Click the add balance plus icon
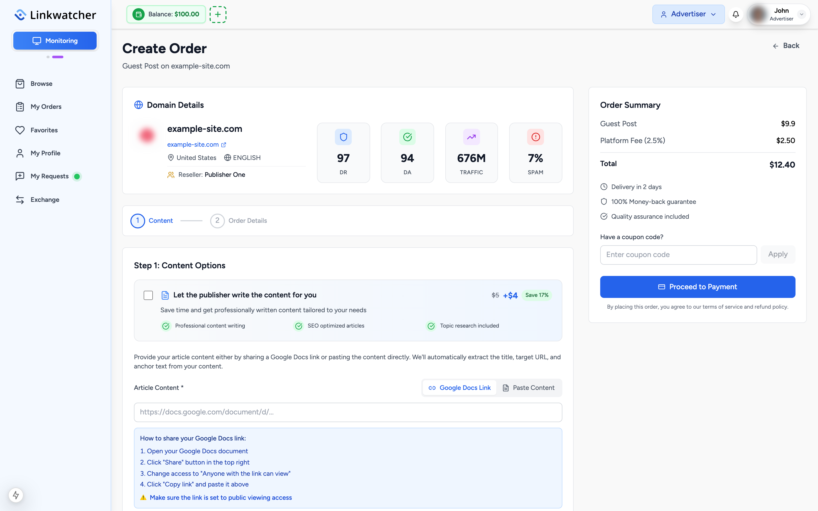818x511 pixels. click(218, 14)
